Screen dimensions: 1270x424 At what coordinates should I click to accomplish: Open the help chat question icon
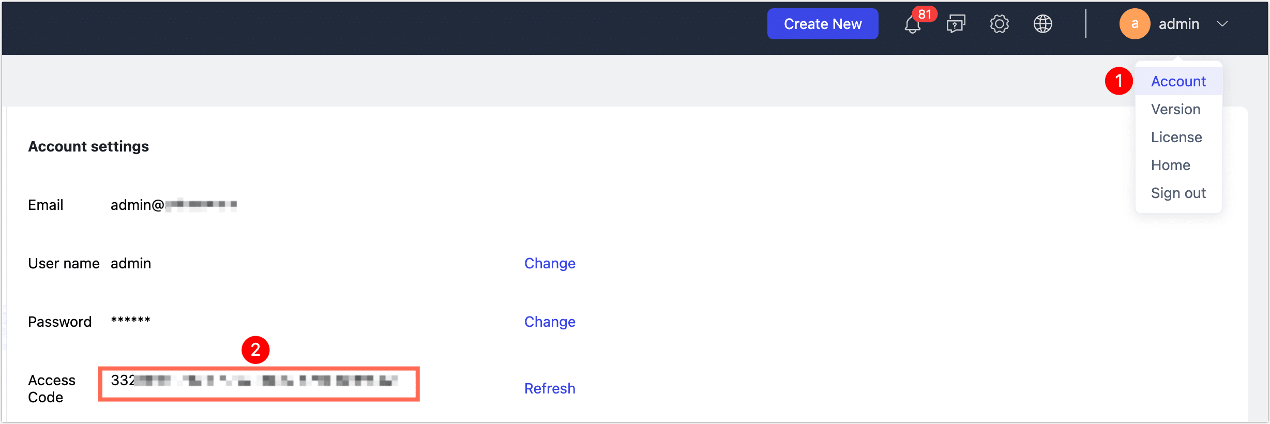[956, 24]
